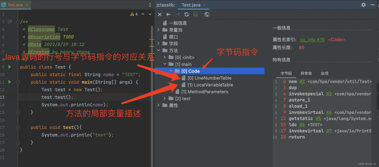Navigate back in jclasslib toolbar
This screenshot has height=167, width=379.
click(x=168, y=14)
